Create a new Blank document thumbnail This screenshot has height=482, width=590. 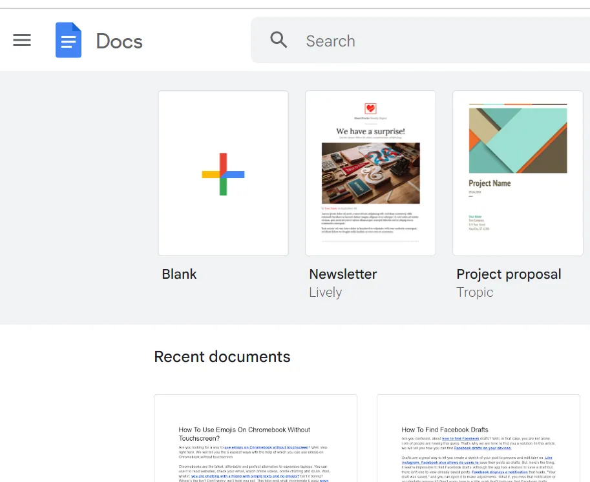[x=223, y=173]
